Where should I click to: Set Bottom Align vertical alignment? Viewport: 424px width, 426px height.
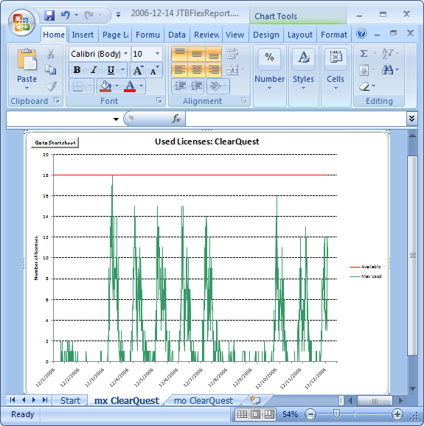pos(213,54)
